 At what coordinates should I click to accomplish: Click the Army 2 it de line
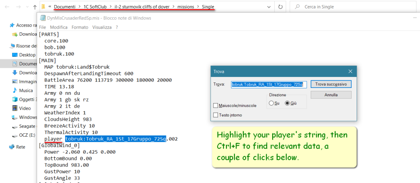click(62, 106)
